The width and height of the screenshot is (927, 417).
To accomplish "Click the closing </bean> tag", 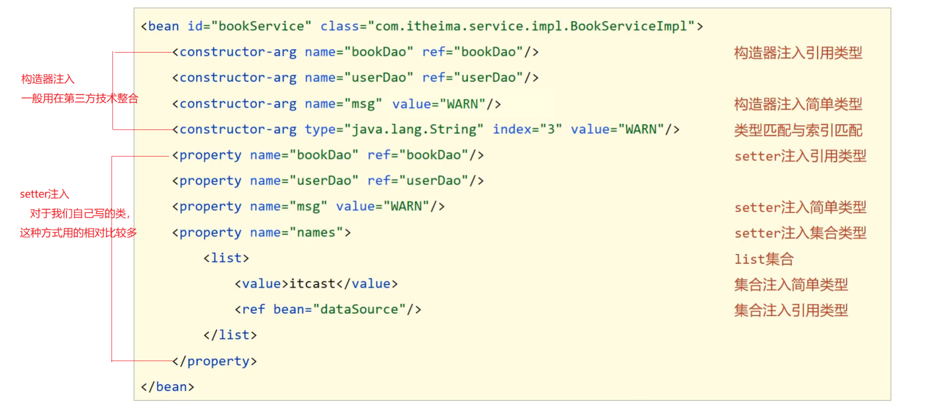I will [x=168, y=387].
